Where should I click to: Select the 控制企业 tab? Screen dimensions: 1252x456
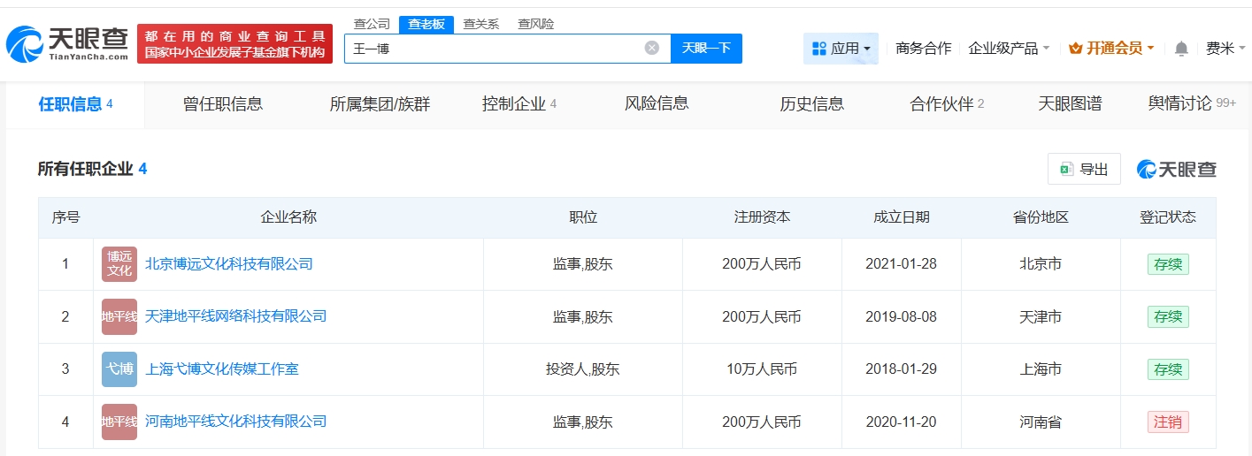[518, 103]
